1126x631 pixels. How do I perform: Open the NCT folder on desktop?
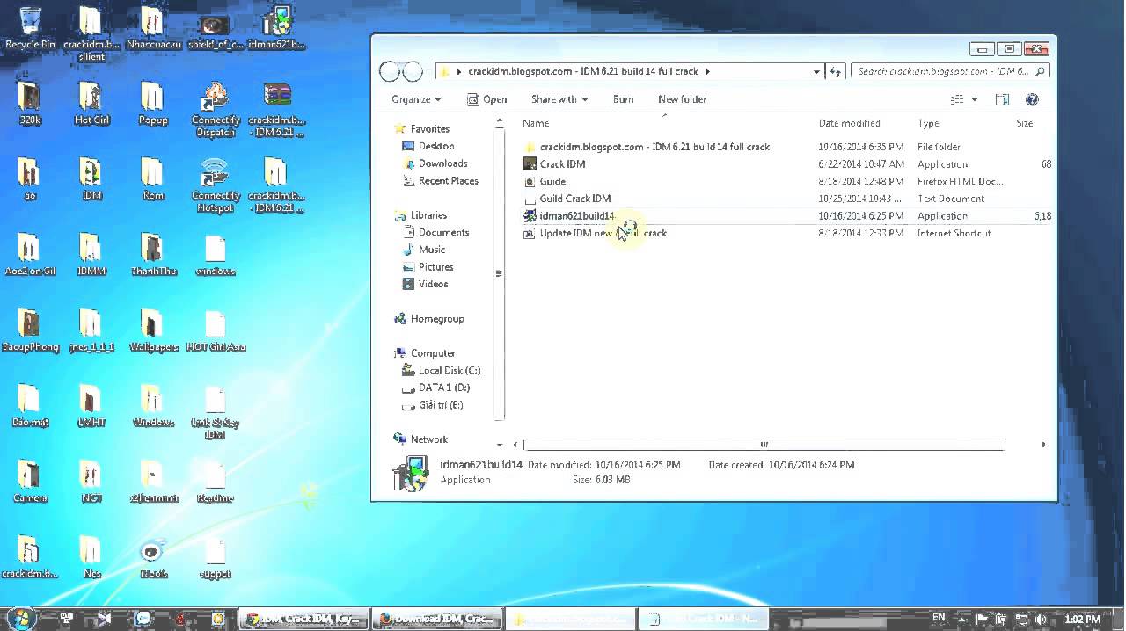(91, 482)
